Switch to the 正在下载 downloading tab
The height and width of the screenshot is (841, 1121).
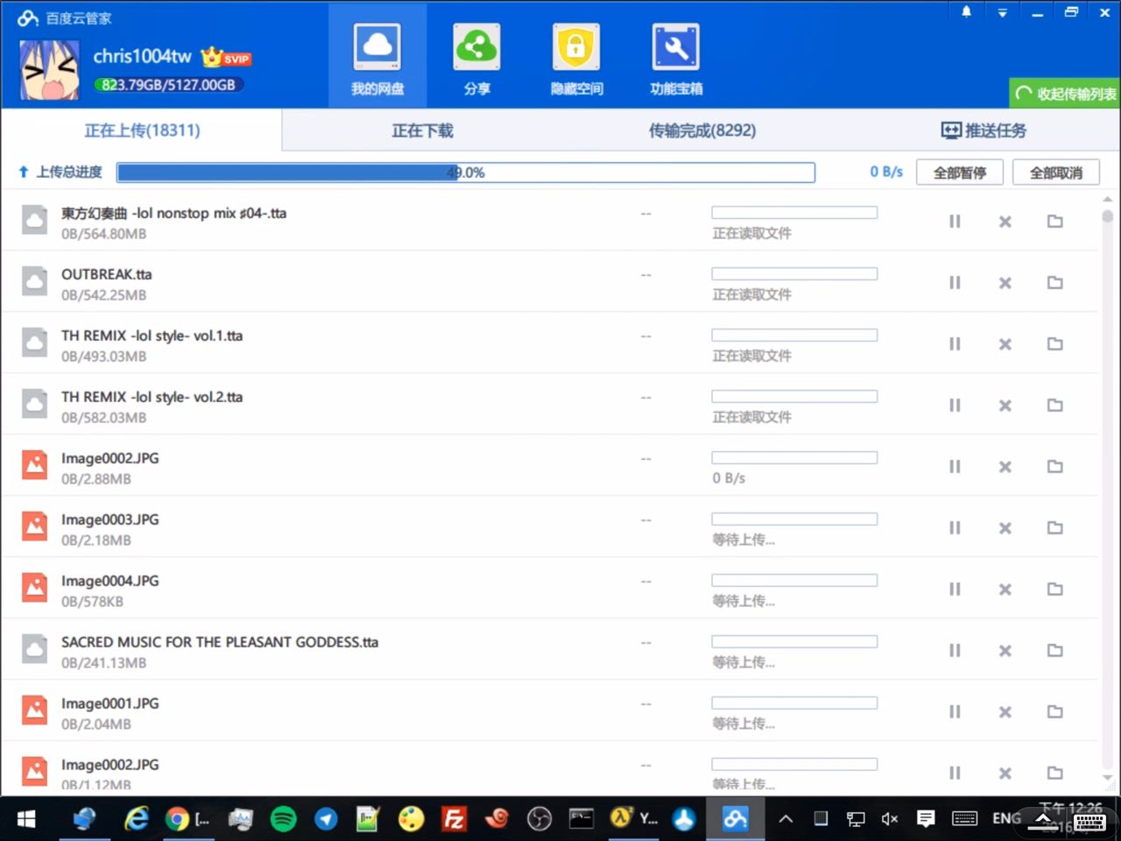pyautogui.click(x=422, y=131)
